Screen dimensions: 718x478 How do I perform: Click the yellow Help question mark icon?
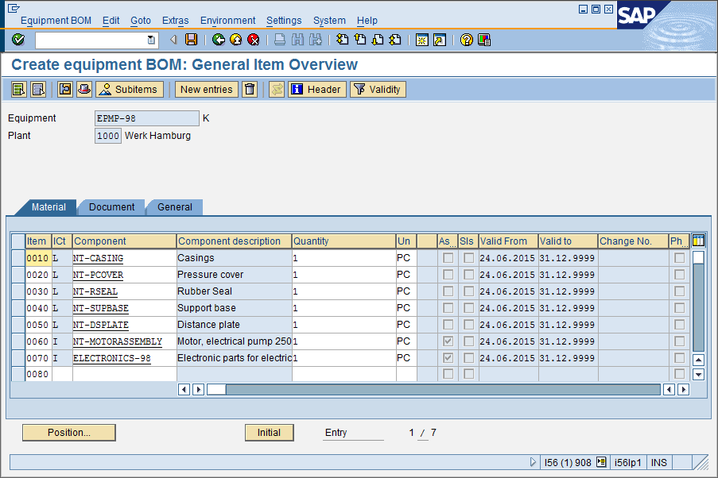point(466,40)
